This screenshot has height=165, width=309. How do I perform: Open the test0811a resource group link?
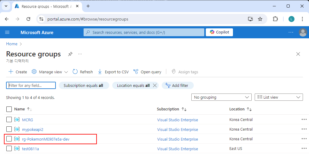pos(30,149)
